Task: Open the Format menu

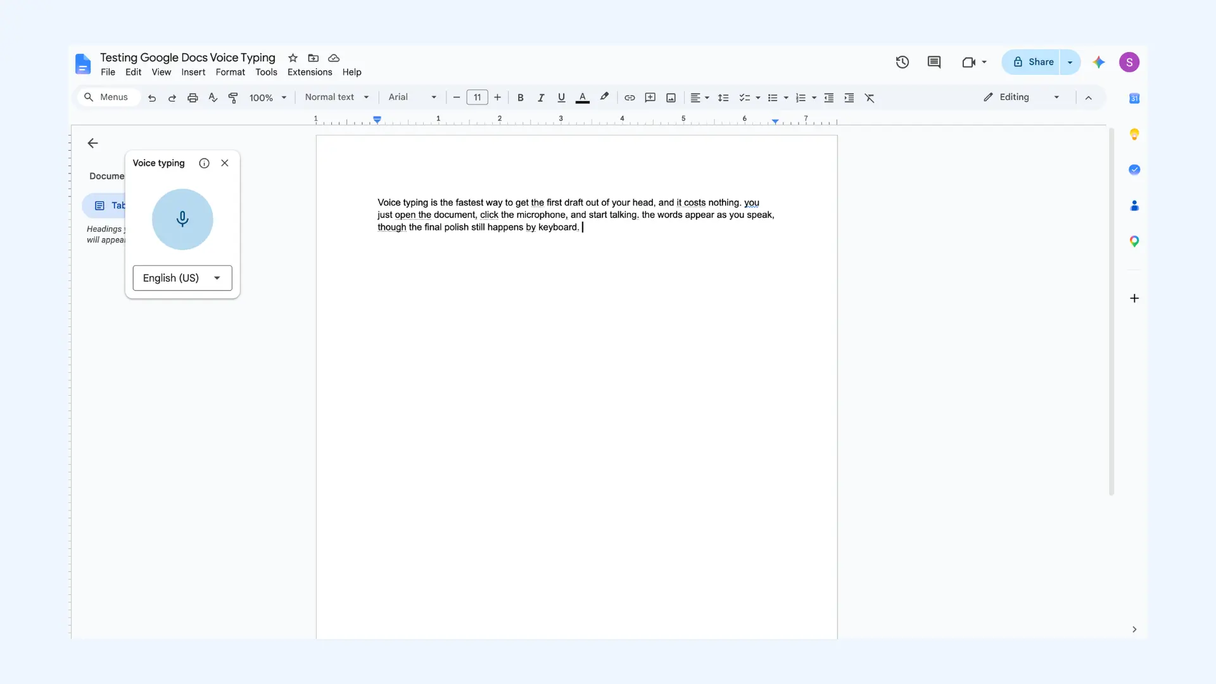Action: point(231,72)
